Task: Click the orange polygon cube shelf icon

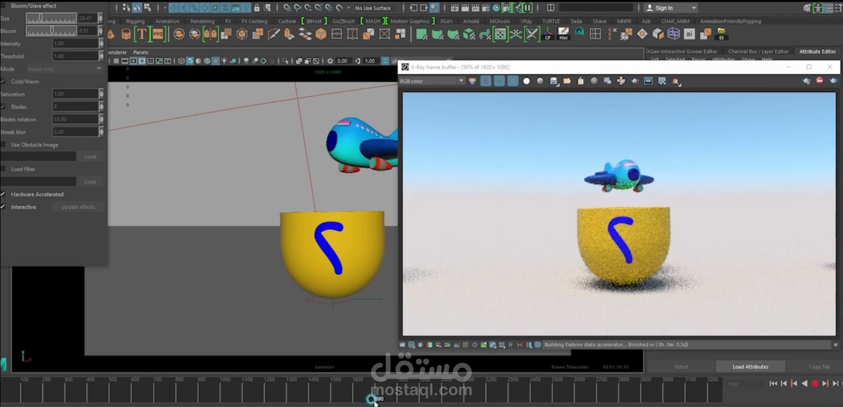Action: point(321,34)
